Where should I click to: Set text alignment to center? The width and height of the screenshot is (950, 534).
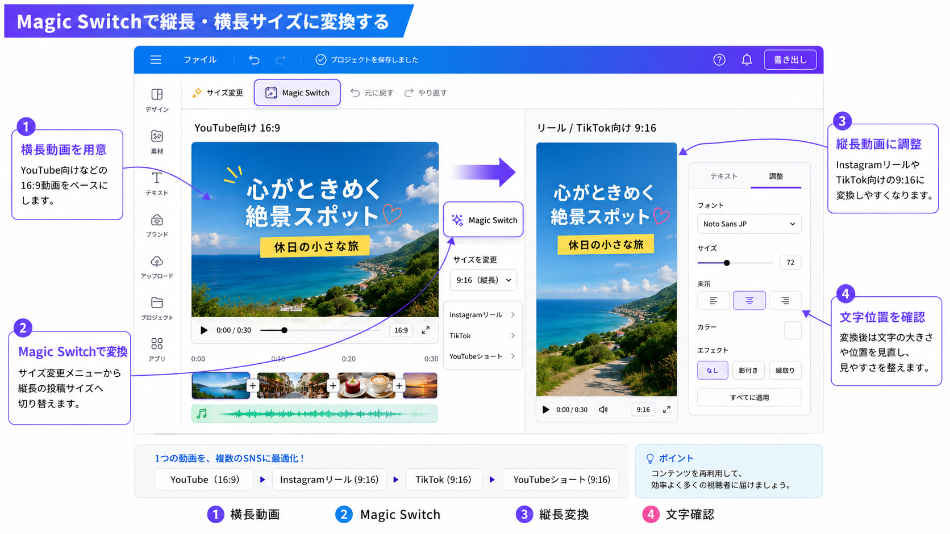(x=749, y=300)
